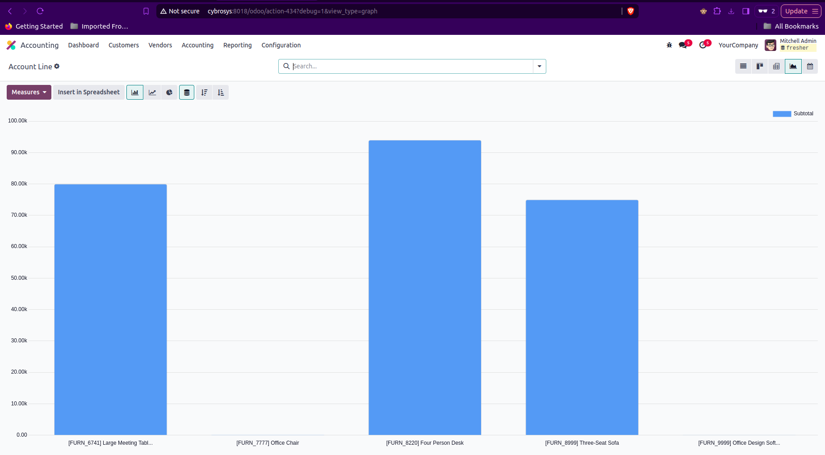Switch to pie chart view
The height and width of the screenshot is (455, 825).
point(169,93)
